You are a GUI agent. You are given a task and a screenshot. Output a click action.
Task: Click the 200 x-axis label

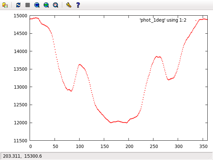click(129, 146)
